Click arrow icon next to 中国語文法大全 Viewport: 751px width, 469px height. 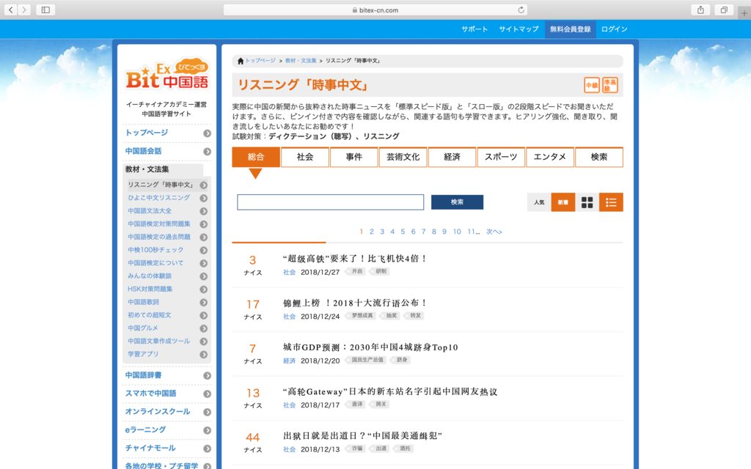point(204,211)
